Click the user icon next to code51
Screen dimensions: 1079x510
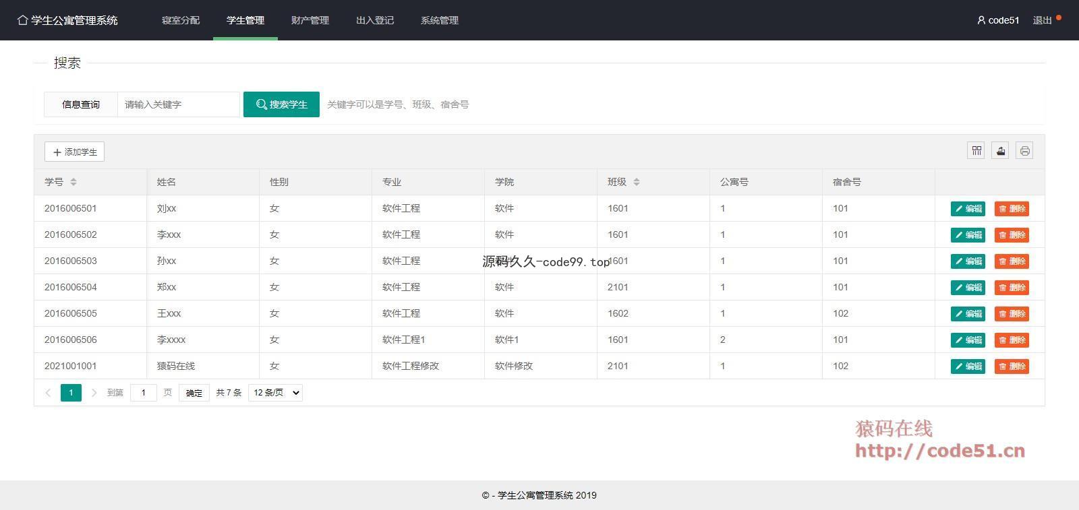[x=981, y=20]
